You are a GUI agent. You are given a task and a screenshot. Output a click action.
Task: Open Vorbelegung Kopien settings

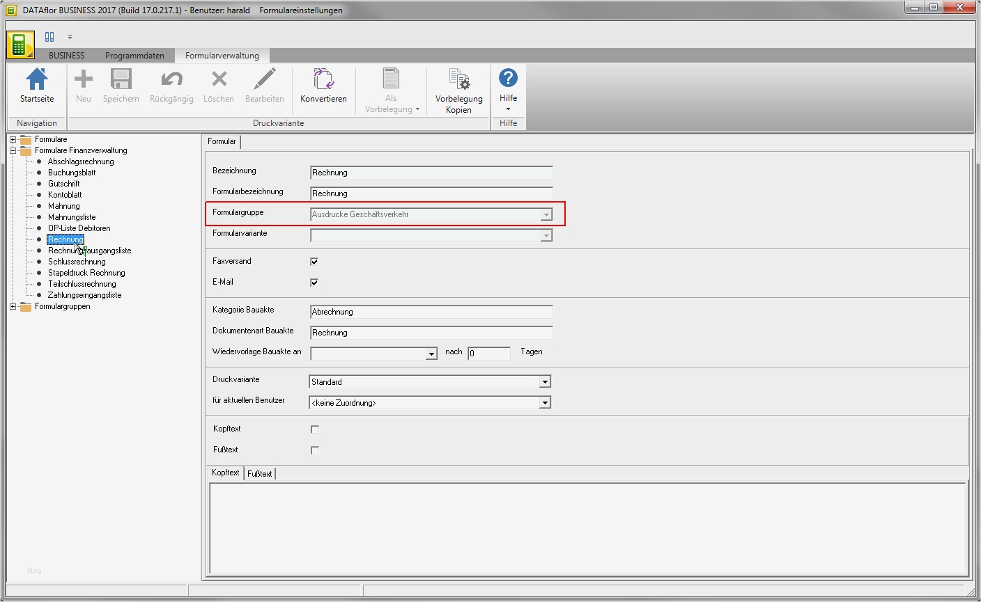click(x=459, y=90)
